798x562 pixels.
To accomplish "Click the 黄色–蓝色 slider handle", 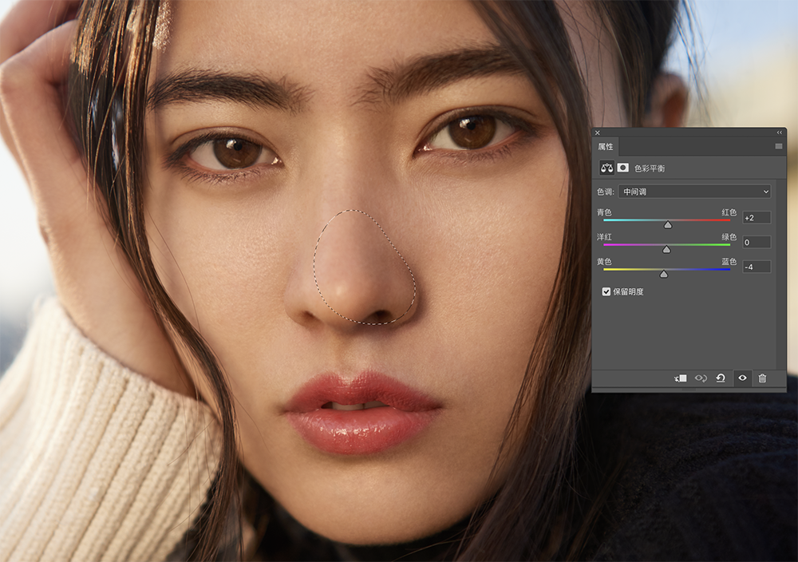I will pyautogui.click(x=664, y=275).
